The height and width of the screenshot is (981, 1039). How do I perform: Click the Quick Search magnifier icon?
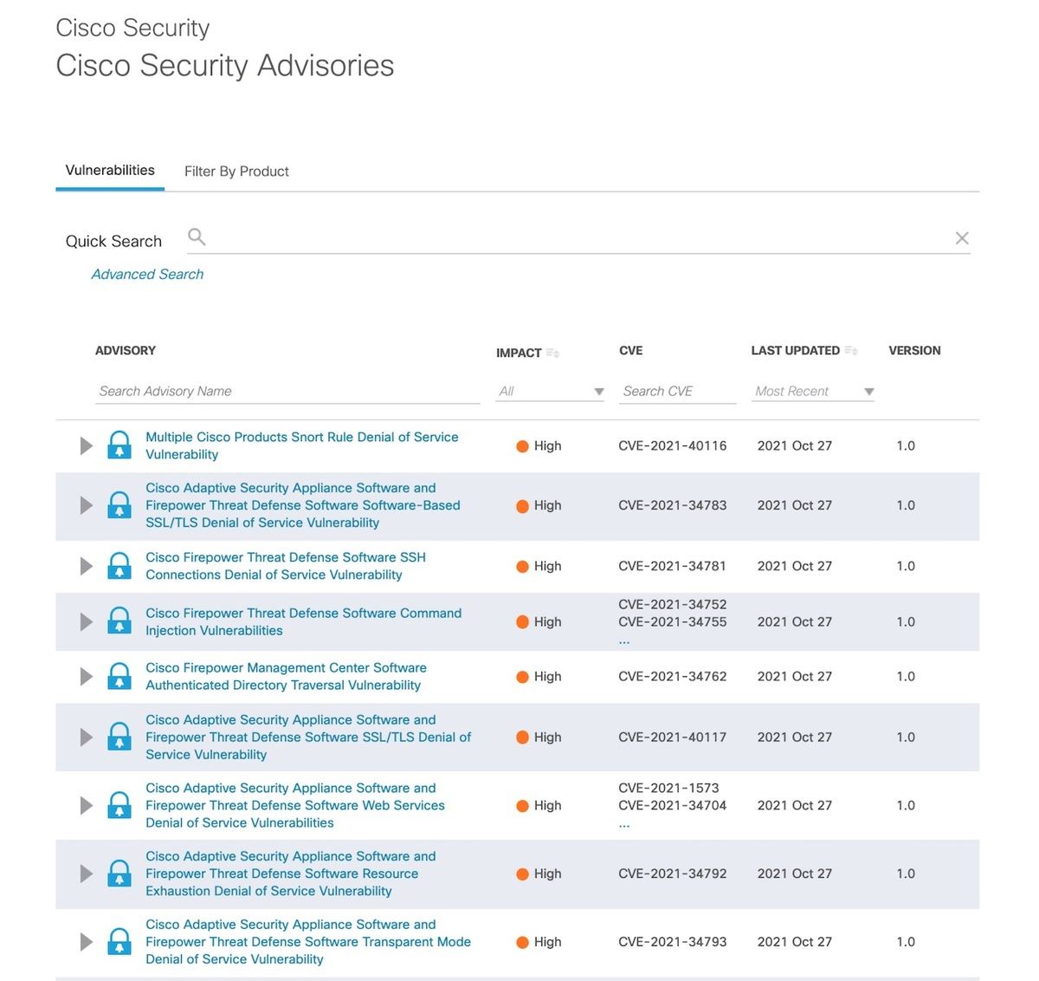pos(197,237)
